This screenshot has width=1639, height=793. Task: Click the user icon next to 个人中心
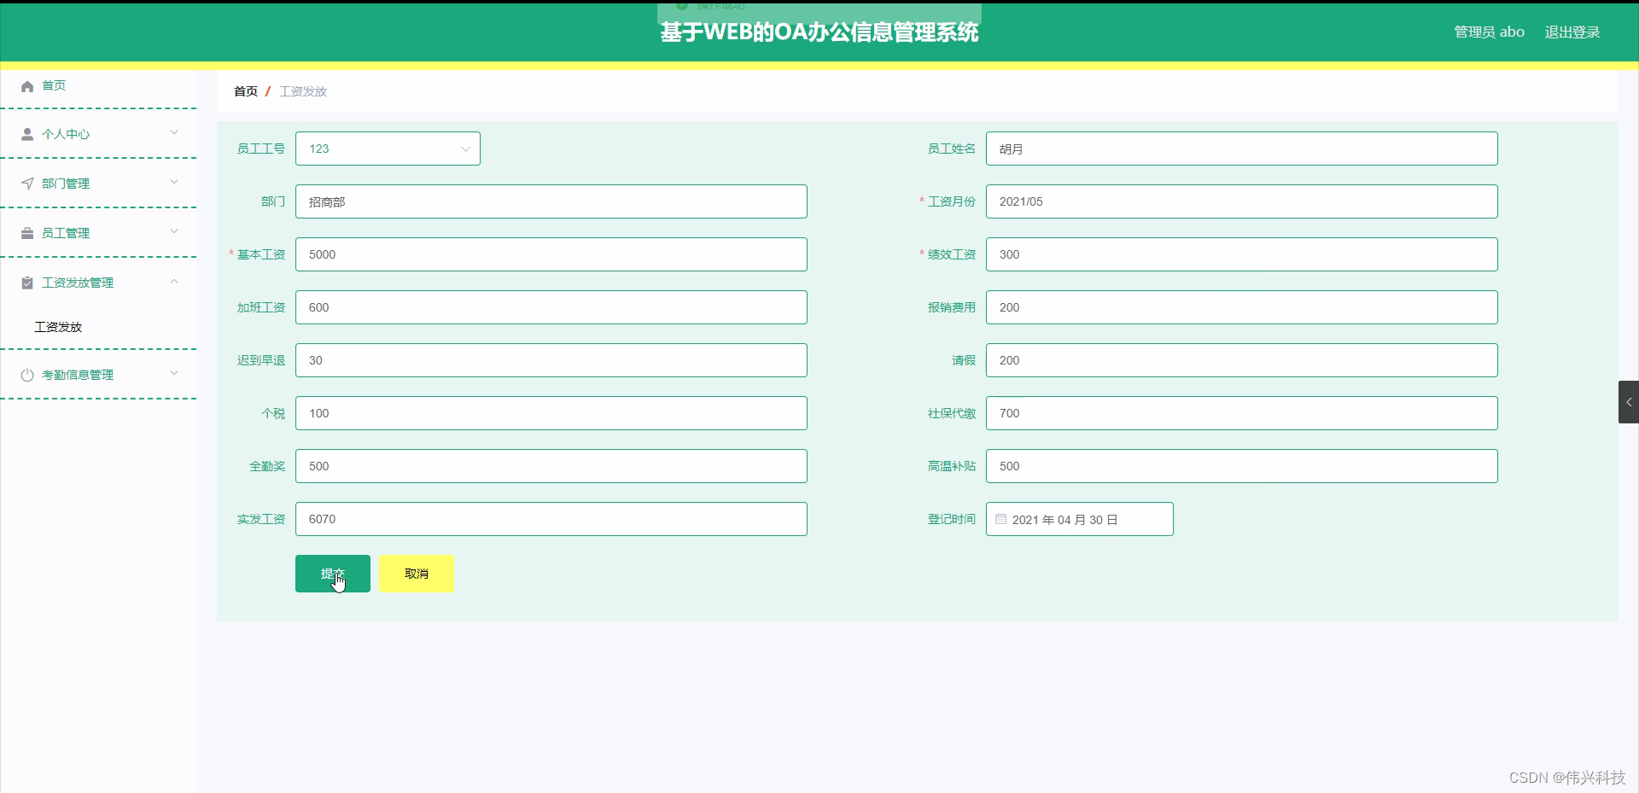pyautogui.click(x=26, y=133)
